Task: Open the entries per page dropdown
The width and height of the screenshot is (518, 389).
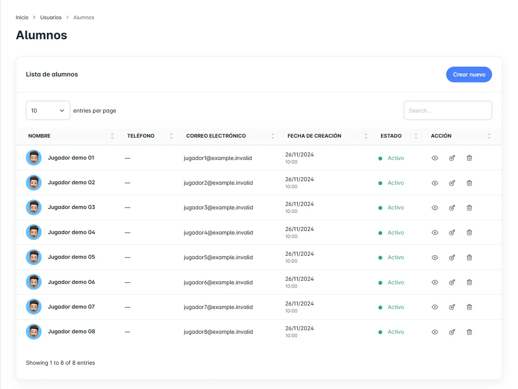Action: (48, 111)
